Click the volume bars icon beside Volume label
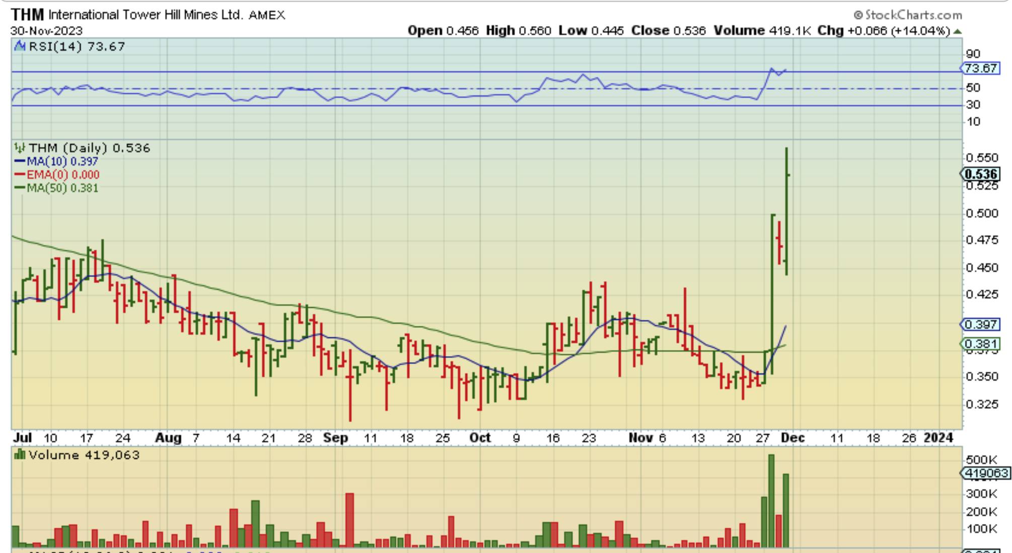 (x=20, y=455)
